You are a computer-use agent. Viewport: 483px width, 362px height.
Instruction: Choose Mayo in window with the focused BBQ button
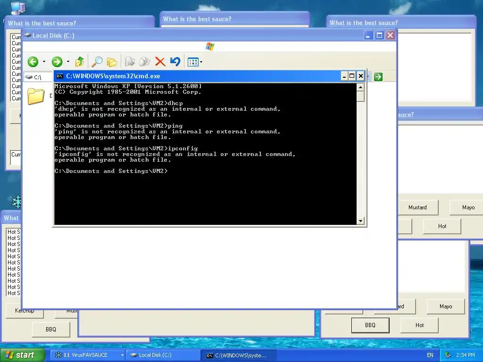click(x=446, y=306)
